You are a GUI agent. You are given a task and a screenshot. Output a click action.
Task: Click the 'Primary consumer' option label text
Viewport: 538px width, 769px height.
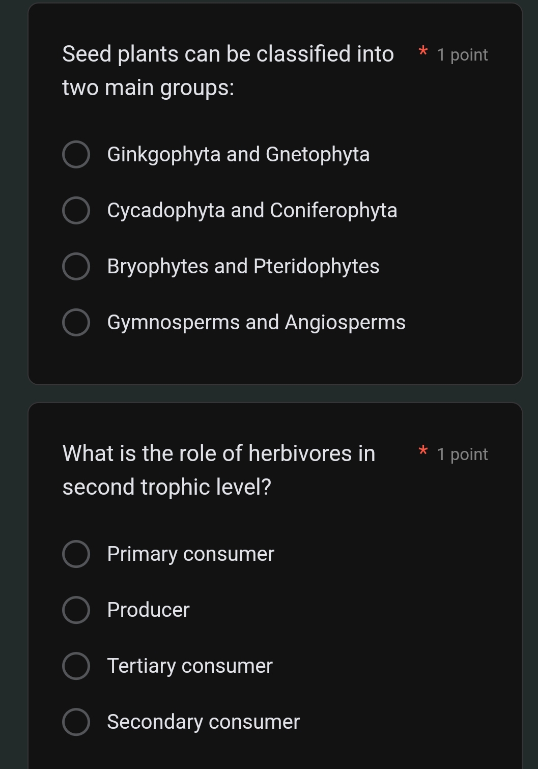pos(190,554)
